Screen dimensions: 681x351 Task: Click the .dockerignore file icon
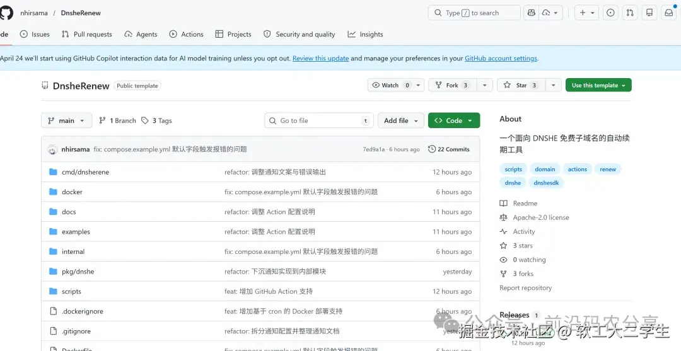pyautogui.click(x=53, y=311)
